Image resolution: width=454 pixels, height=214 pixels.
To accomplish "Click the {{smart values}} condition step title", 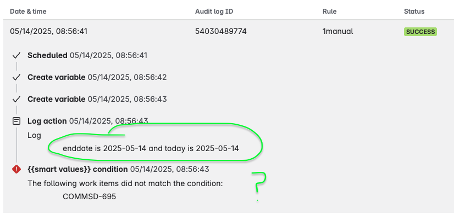I will pos(77,169).
